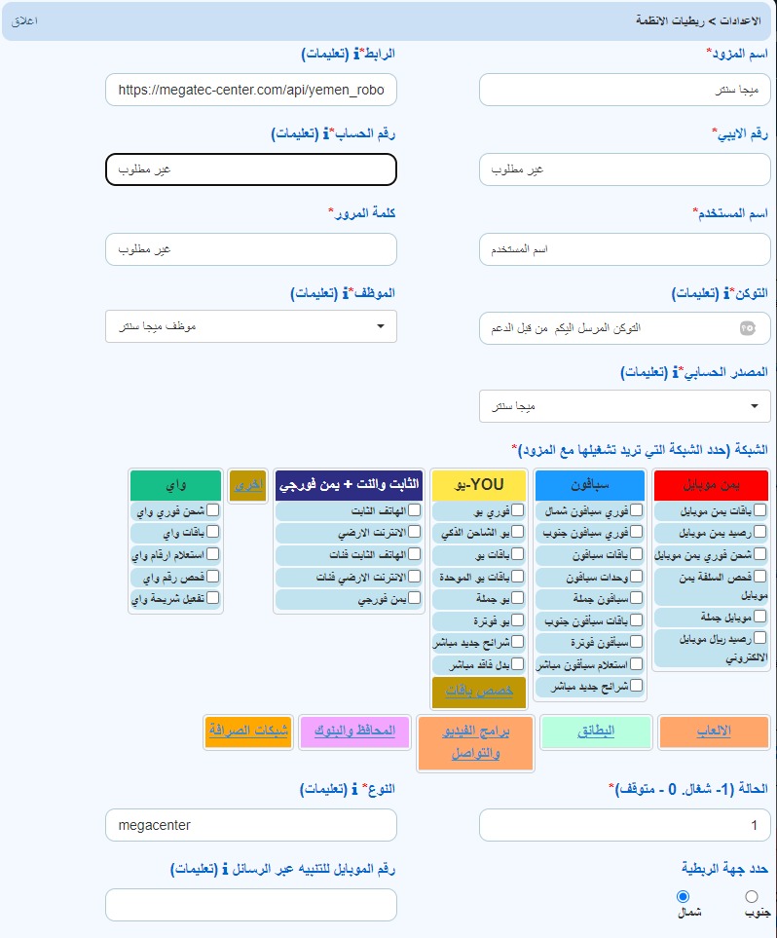Expand the اخرى network group

point(247,485)
